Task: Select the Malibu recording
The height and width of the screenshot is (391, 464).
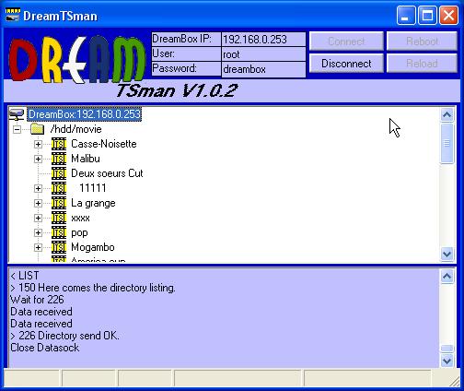Action: [x=86, y=159]
